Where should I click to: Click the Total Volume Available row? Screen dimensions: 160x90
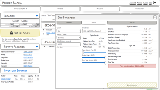(20, 82)
